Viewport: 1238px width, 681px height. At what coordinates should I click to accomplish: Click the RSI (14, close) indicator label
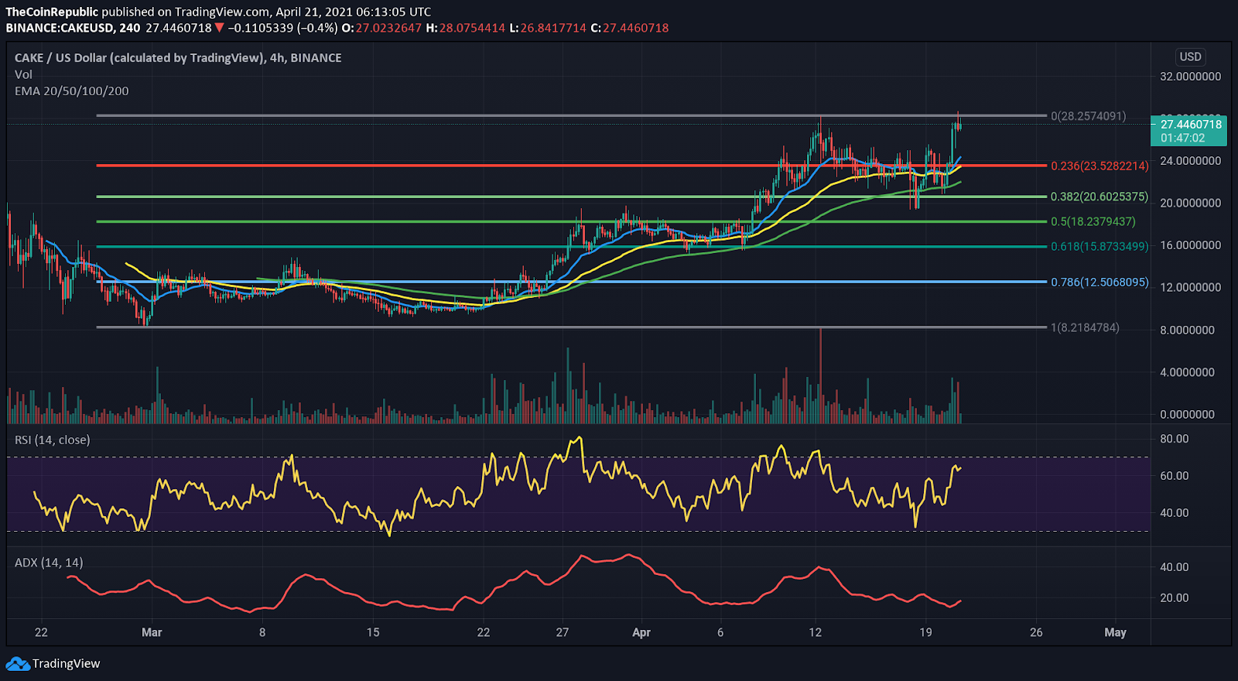click(53, 440)
